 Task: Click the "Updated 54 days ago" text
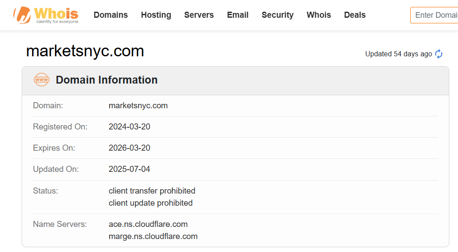[398, 54]
